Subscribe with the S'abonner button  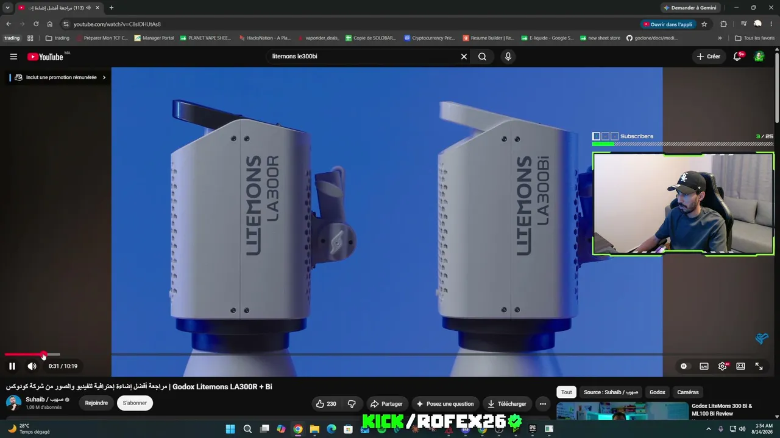[x=135, y=403]
